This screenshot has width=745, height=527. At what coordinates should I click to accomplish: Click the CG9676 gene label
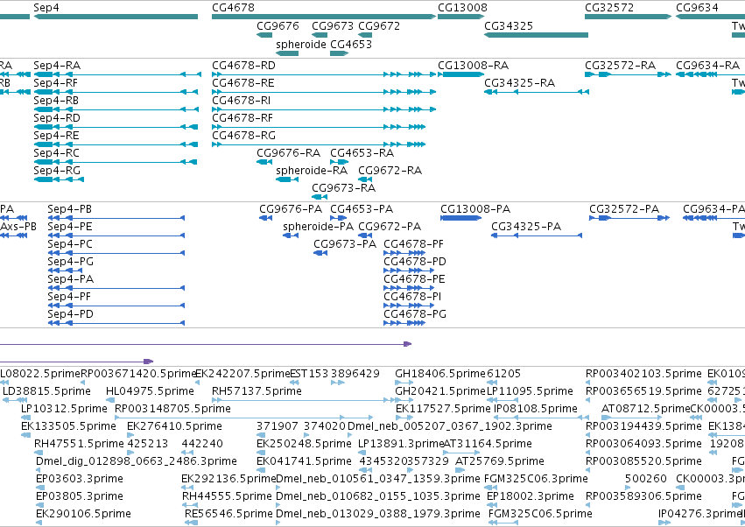pos(278,25)
